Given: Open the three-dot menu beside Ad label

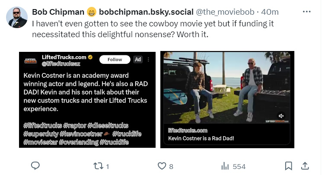Looking at the screenshot, I should pyautogui.click(x=148, y=59).
